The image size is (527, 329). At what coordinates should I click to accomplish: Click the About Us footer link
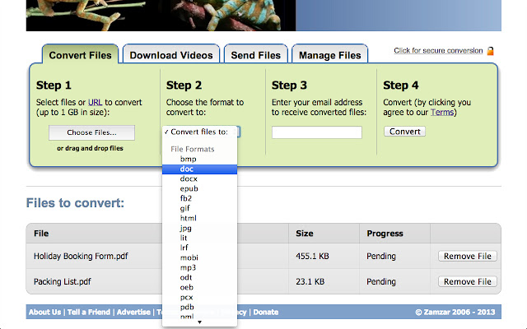(44, 313)
